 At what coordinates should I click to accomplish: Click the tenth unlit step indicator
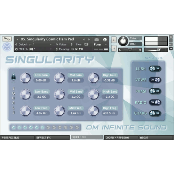coord(65,127)
